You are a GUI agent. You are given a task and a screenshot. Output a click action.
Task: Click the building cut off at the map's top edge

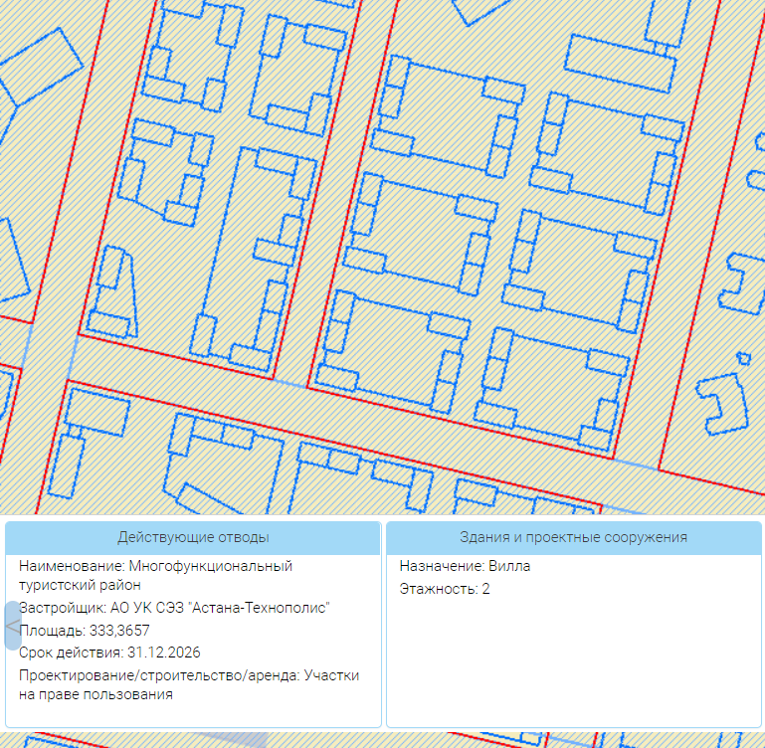tap(484, 10)
